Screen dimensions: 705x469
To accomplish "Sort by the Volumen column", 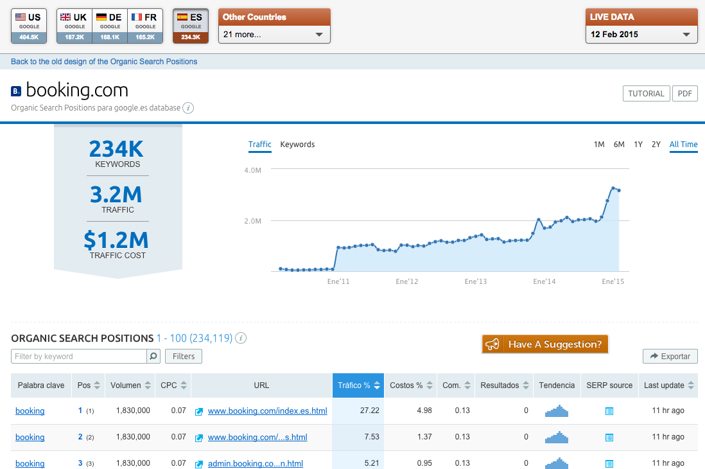I will point(130,385).
